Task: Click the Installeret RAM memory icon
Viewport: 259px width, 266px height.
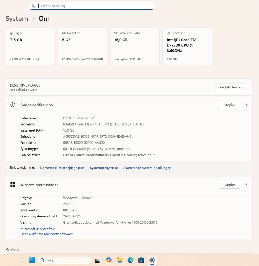Action: coord(116,33)
